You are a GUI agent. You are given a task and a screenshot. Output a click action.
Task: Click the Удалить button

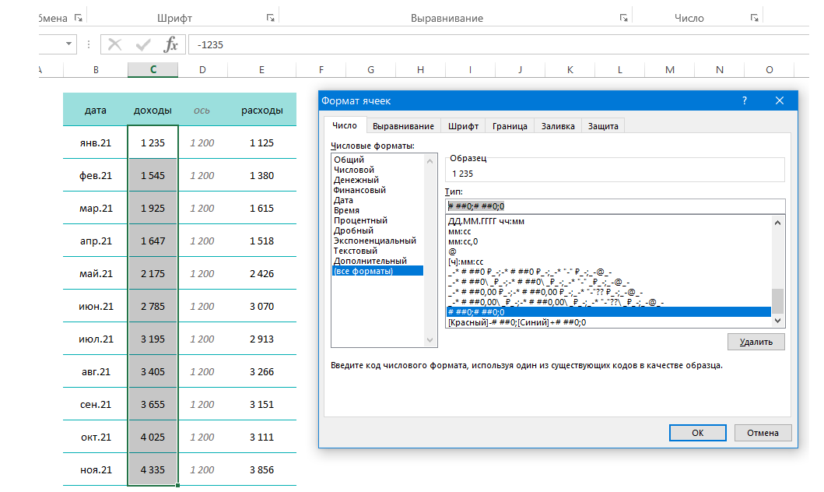[756, 342]
